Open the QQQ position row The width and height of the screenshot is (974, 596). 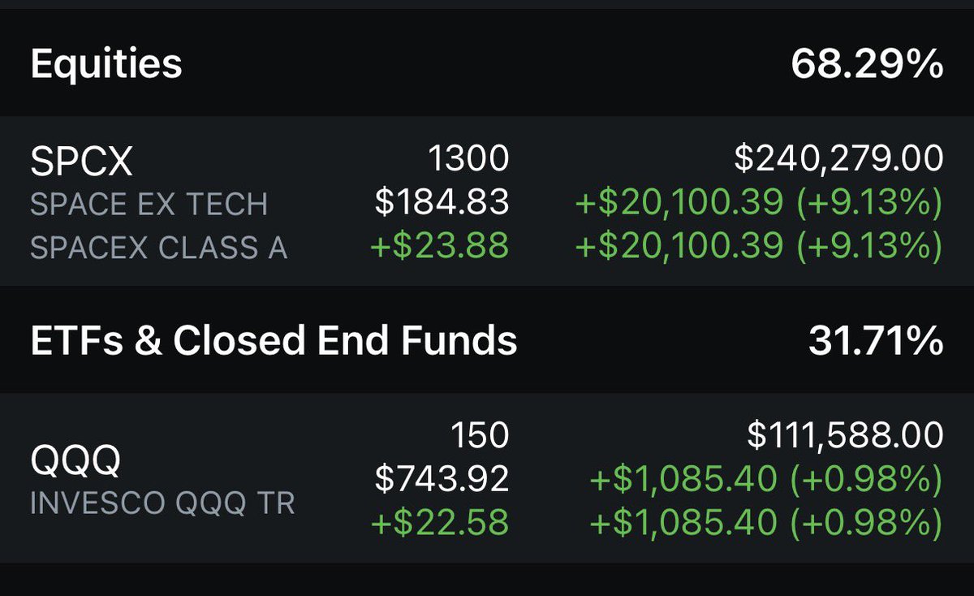coord(487,478)
